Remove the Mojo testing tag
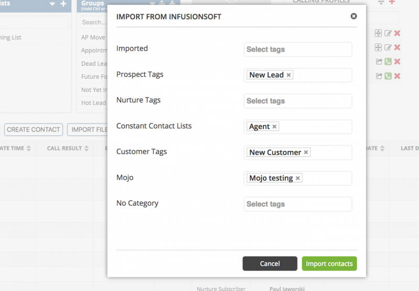Screen dimensions: 419x291 [297, 178]
